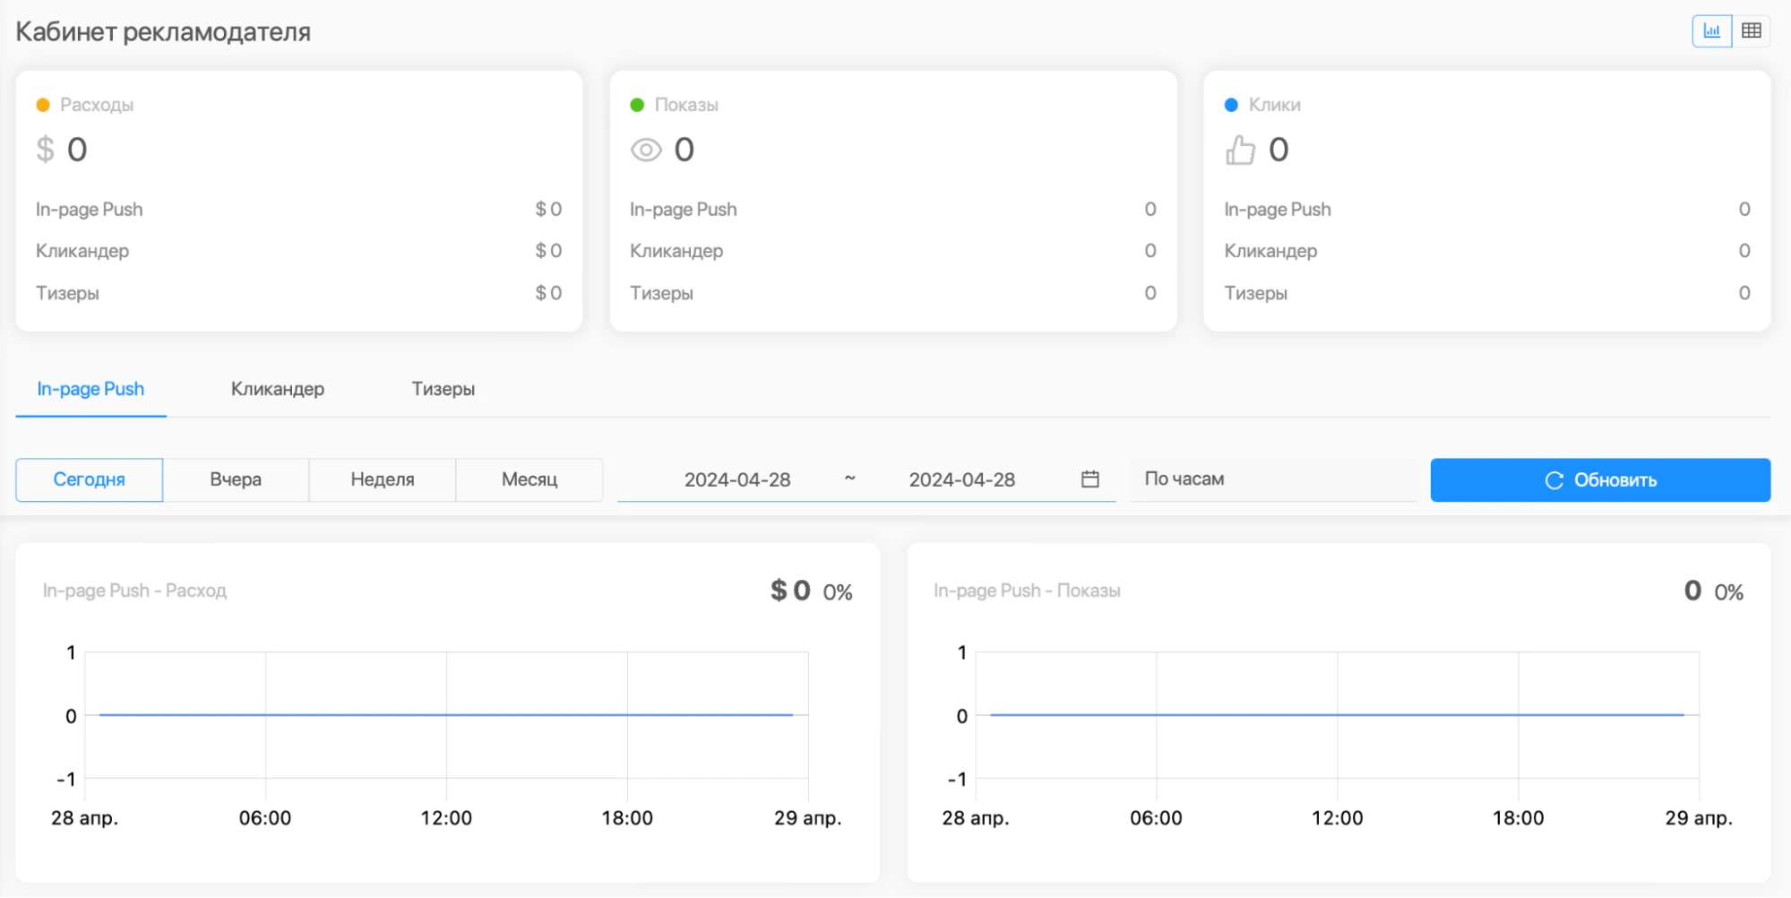Switch to chart view icon
This screenshot has height=898, width=1791.
coord(1711,31)
